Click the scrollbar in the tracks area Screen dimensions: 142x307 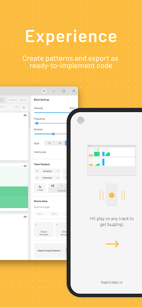point(30,121)
